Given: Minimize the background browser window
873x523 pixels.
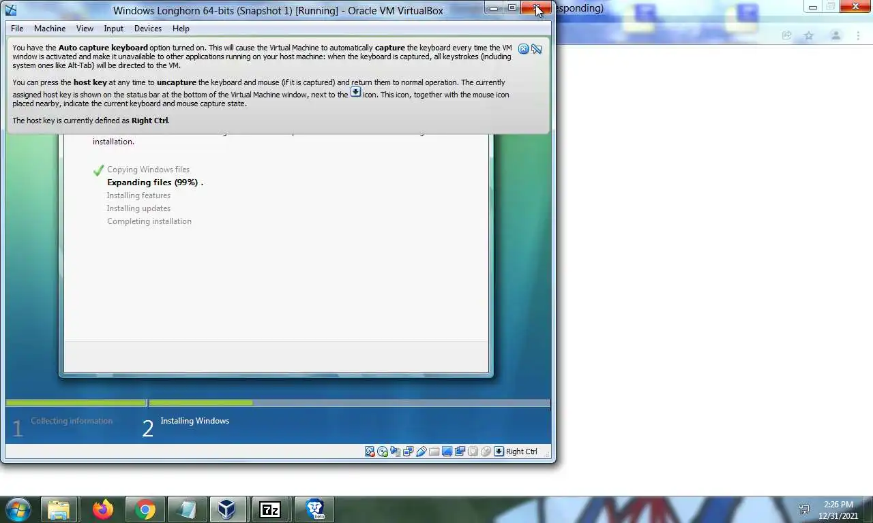Looking at the screenshot, I should click(813, 7).
